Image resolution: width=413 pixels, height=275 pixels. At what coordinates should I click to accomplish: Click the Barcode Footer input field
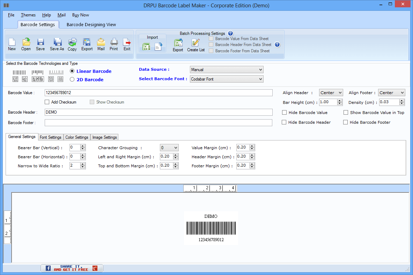158,123
